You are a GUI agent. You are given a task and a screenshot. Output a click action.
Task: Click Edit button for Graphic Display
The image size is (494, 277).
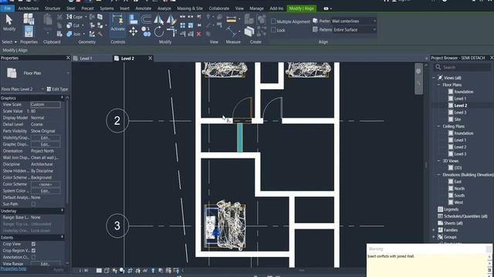(x=45, y=145)
